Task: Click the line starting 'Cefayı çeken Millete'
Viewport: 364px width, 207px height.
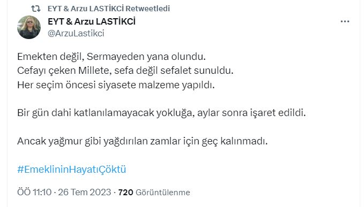Action: point(125,71)
